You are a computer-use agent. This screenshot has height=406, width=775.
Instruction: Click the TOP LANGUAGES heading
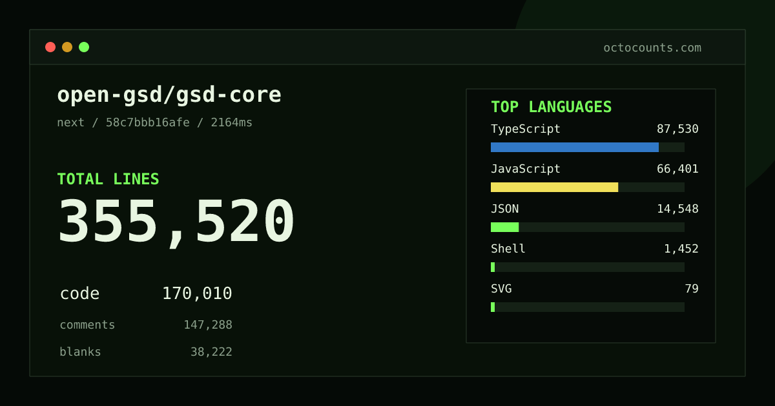coord(552,107)
